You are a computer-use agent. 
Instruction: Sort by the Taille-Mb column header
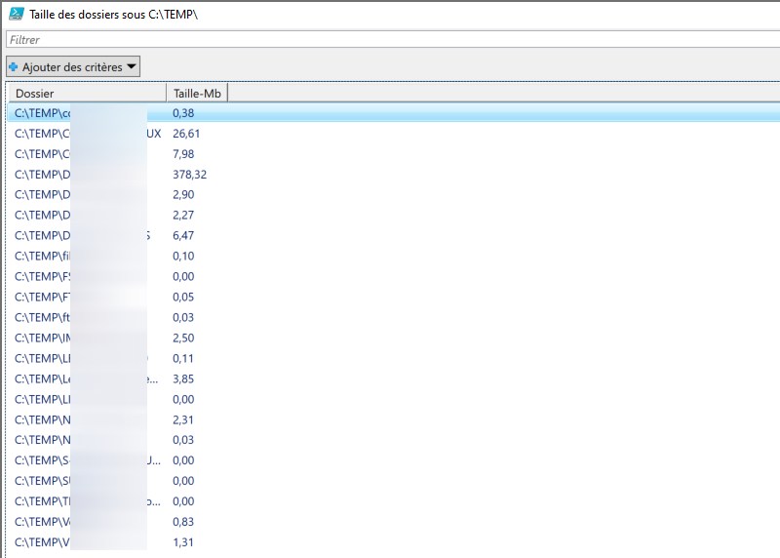197,93
